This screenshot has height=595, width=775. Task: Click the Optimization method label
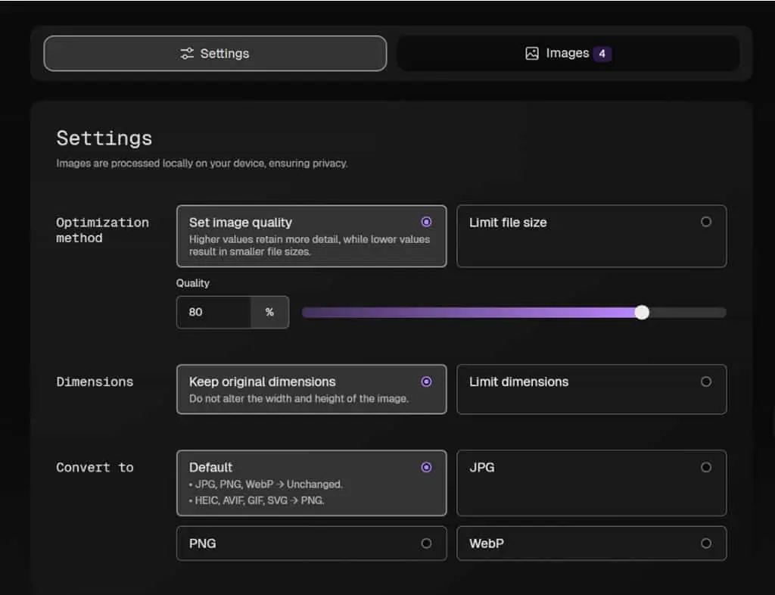pyautogui.click(x=102, y=230)
